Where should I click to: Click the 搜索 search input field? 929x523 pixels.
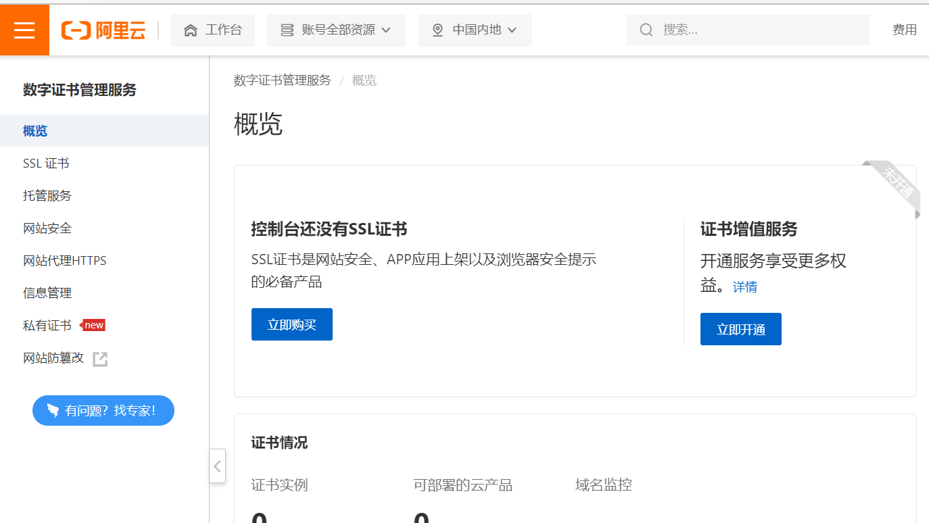(748, 30)
